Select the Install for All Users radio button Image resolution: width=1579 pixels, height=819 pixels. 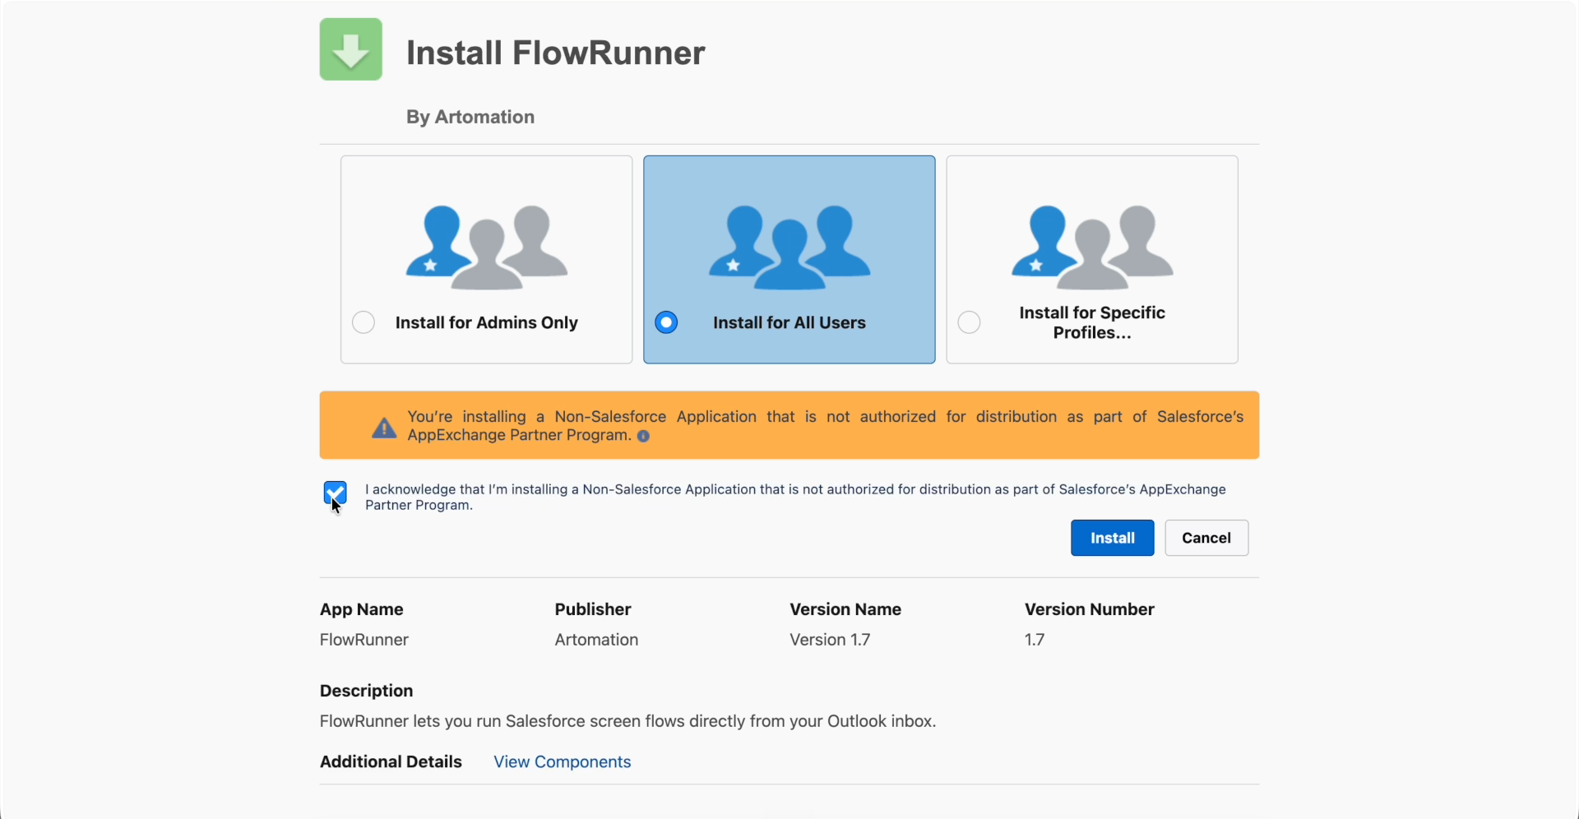[x=666, y=322]
